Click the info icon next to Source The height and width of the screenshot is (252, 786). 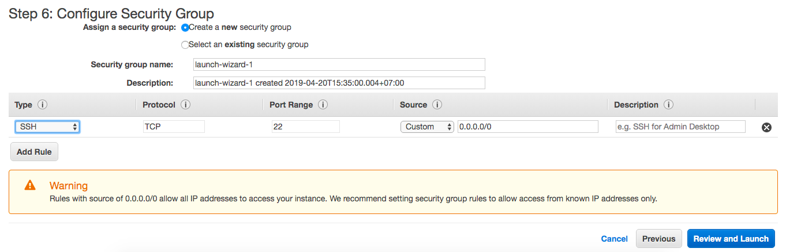pyautogui.click(x=437, y=105)
